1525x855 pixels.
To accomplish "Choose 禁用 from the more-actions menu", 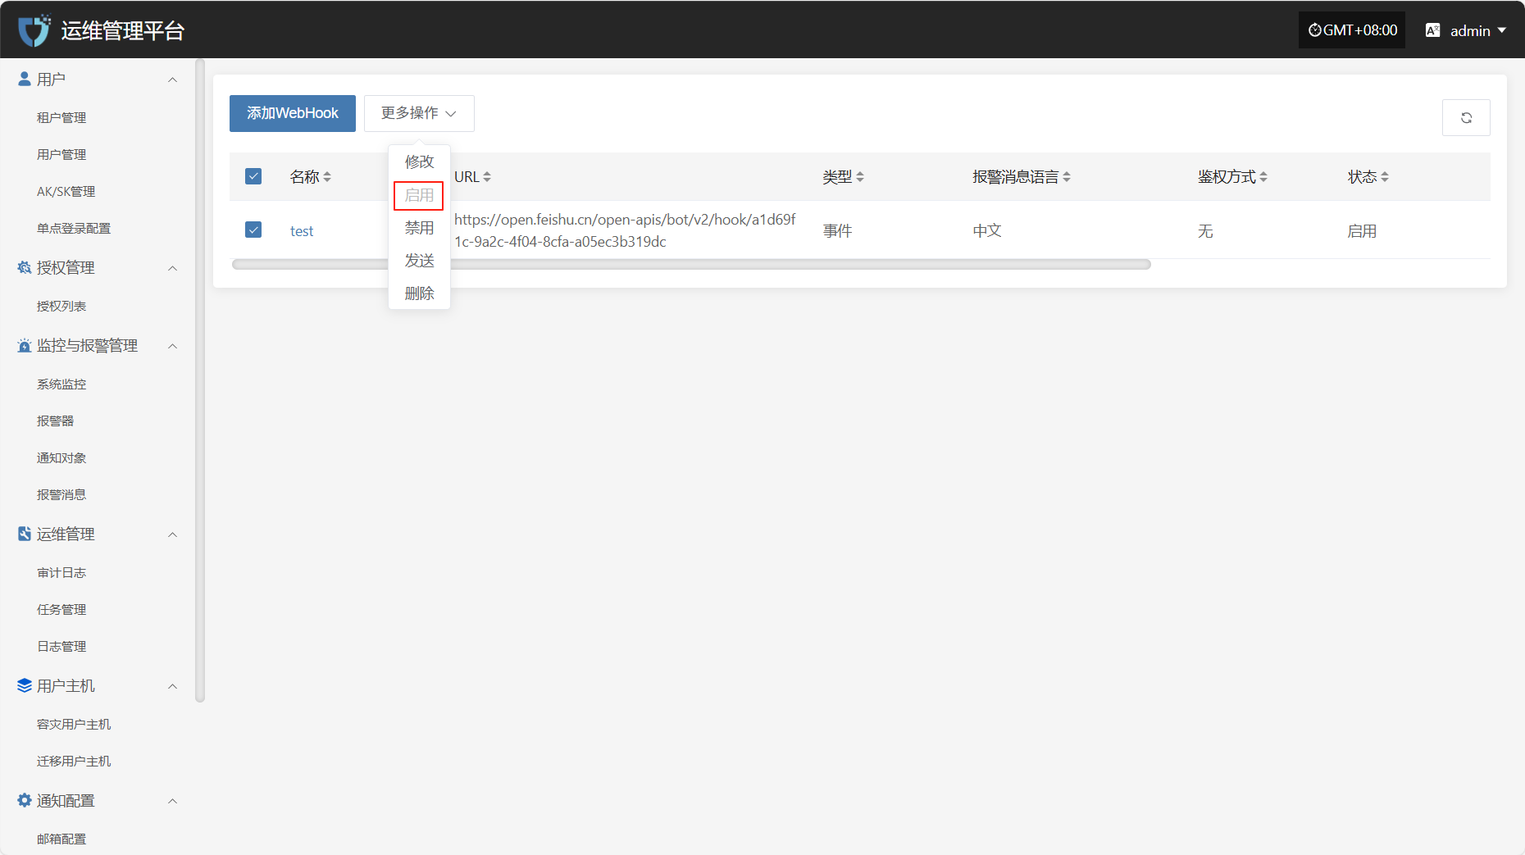I will pos(419,228).
